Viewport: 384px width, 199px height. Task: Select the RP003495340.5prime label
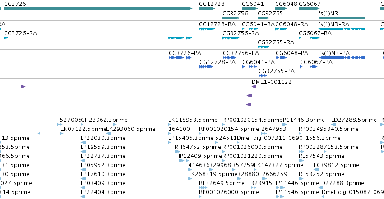(x=328, y=129)
